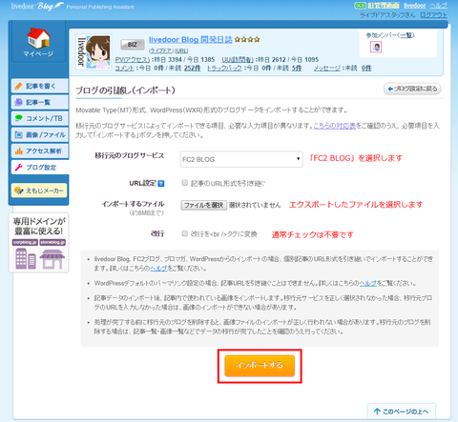Click the ヘルプ link in the header

point(439,6)
